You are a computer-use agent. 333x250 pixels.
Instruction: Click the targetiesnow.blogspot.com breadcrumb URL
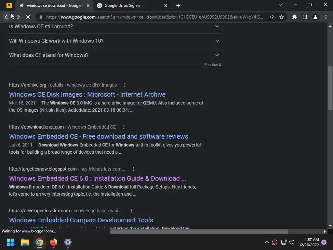[x=67, y=169]
